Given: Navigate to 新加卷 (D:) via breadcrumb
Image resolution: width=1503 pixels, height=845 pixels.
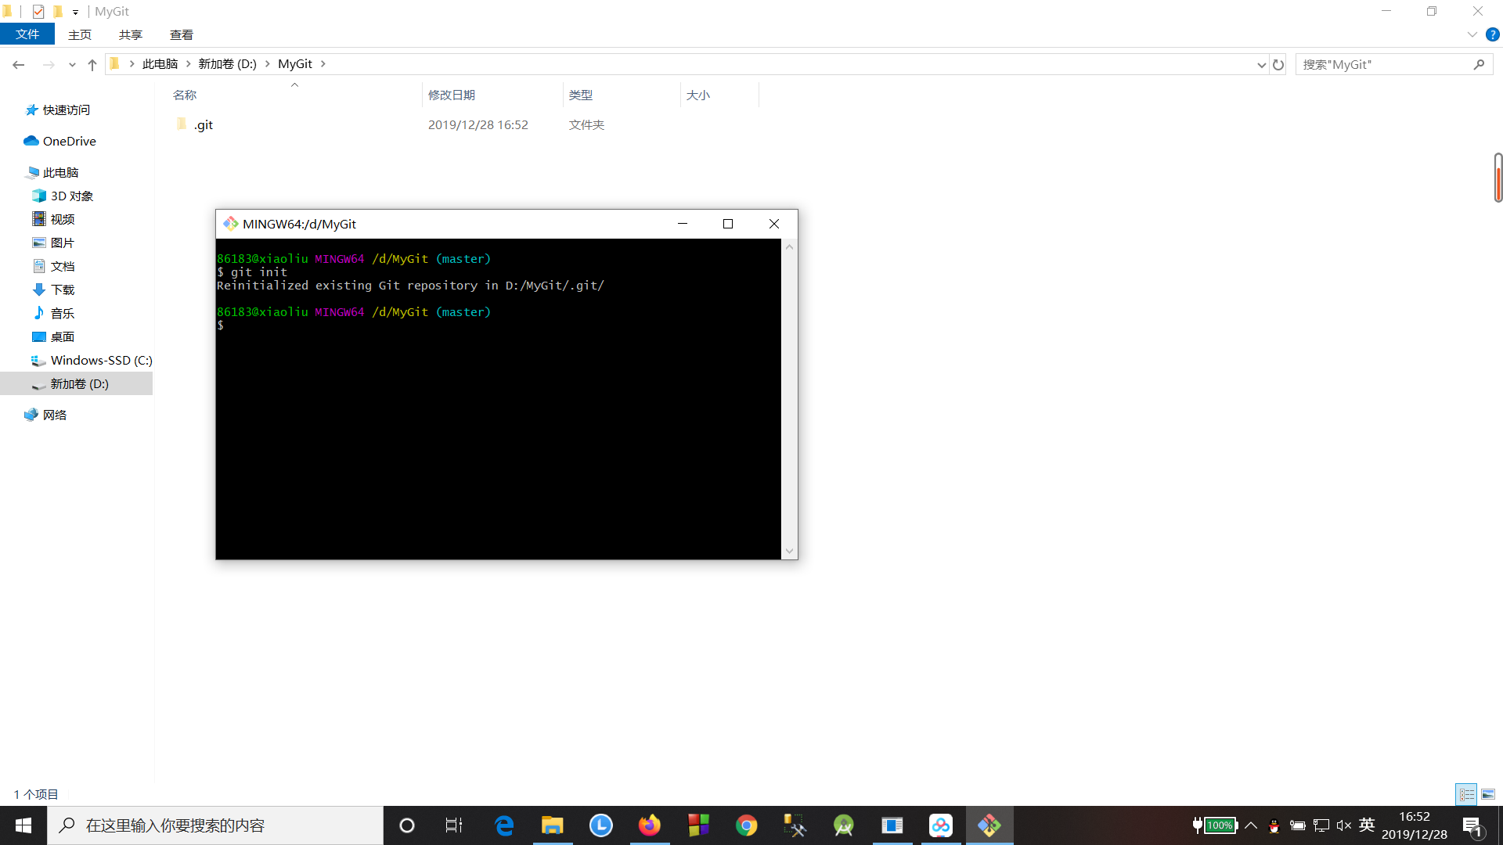Looking at the screenshot, I should [228, 63].
